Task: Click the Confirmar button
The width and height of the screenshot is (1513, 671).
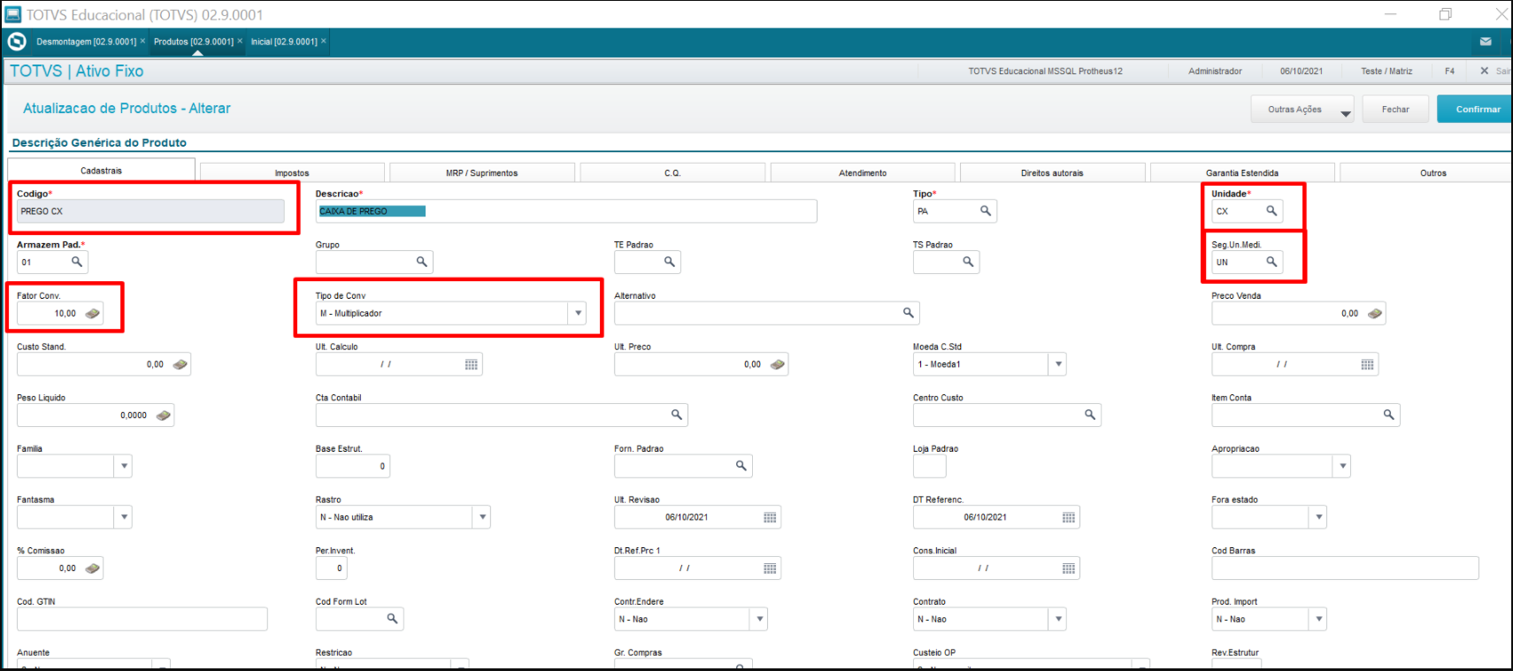Action: coord(1477,109)
